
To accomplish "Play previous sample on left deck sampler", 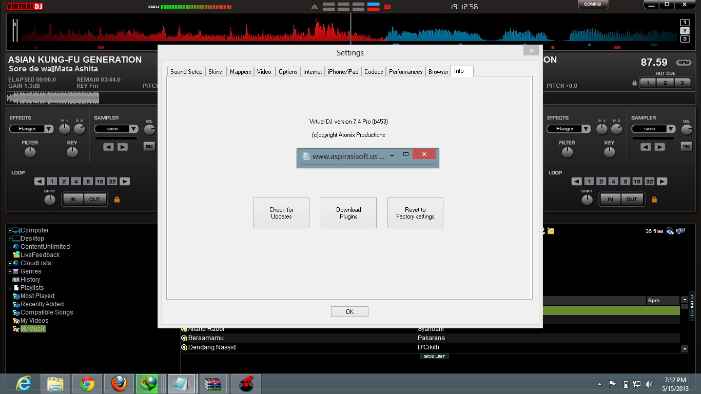I will click(108, 147).
